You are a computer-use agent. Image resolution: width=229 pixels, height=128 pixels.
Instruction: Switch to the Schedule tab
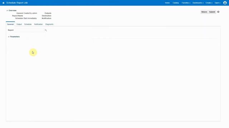click(x=28, y=24)
